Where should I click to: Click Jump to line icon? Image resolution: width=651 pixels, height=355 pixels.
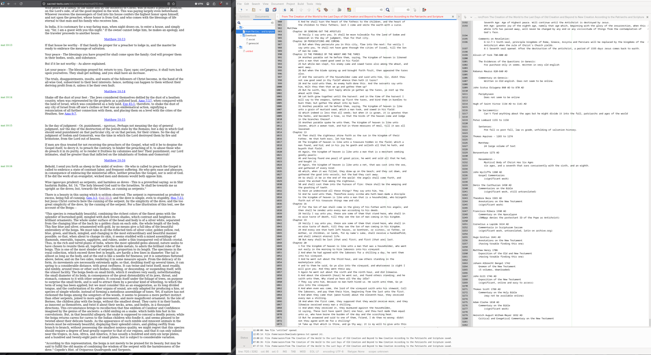415,9
